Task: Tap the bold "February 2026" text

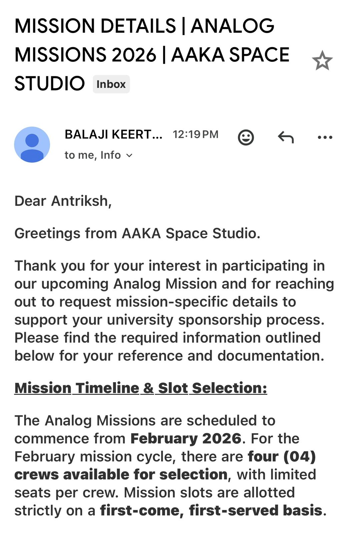Action: [x=186, y=439]
